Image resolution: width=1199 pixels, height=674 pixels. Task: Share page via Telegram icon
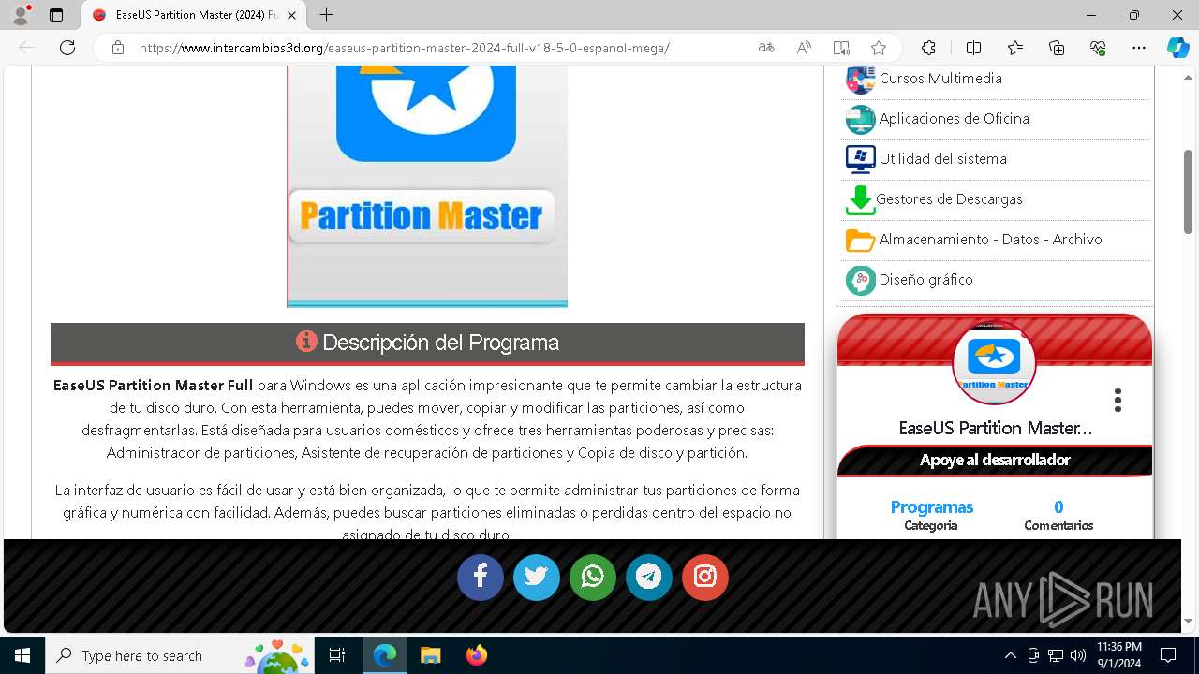649,577
